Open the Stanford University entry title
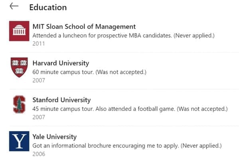The image size is (239, 163). [61, 100]
